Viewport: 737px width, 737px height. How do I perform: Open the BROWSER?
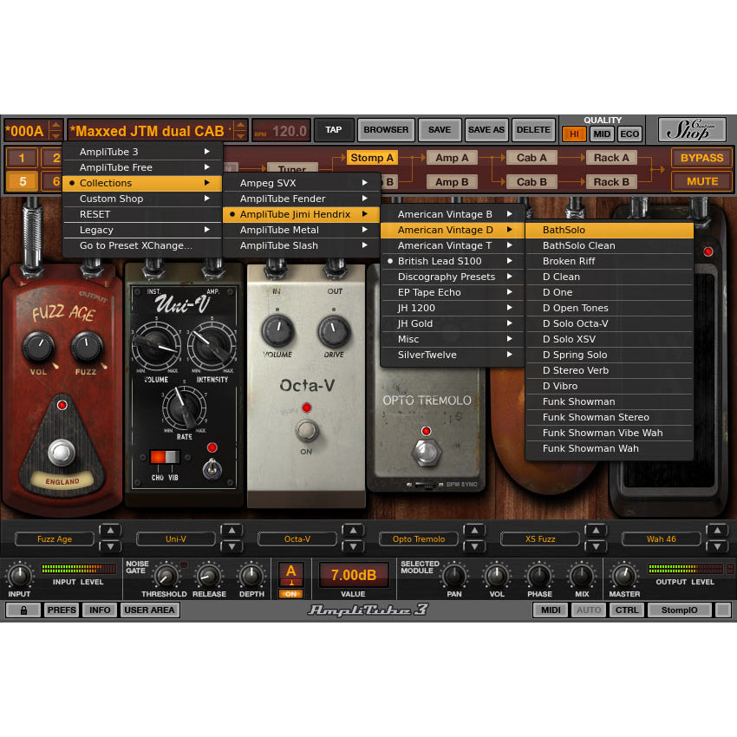click(x=385, y=129)
